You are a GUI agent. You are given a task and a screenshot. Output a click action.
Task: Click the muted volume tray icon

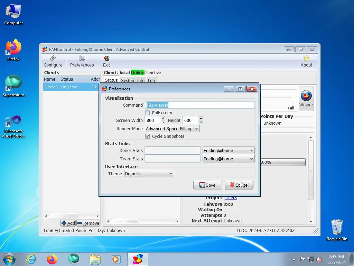(x=319, y=259)
